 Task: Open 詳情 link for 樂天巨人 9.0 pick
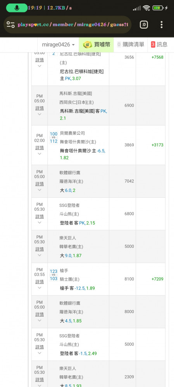[40, 249]
